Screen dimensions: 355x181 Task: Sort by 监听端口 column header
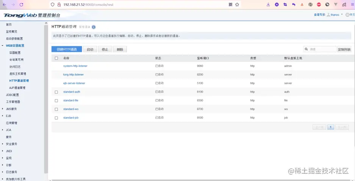[203, 58]
